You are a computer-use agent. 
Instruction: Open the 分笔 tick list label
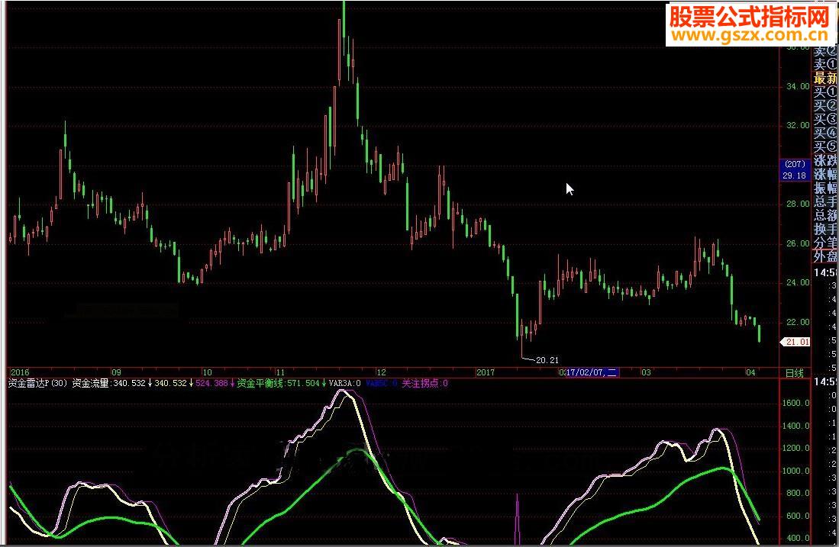point(825,242)
